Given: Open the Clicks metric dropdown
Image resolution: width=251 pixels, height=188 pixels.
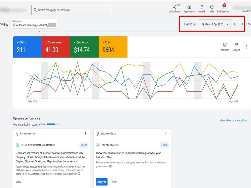Looking at the screenshot, I should (21, 42).
